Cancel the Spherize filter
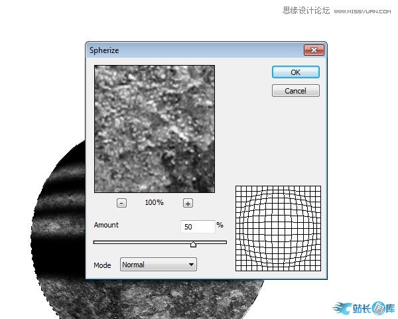This screenshot has width=398, height=319. (296, 91)
